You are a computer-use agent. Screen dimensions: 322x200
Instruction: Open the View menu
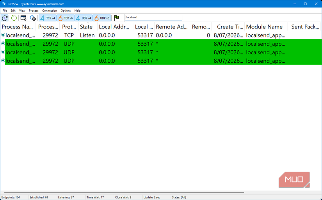(22, 11)
